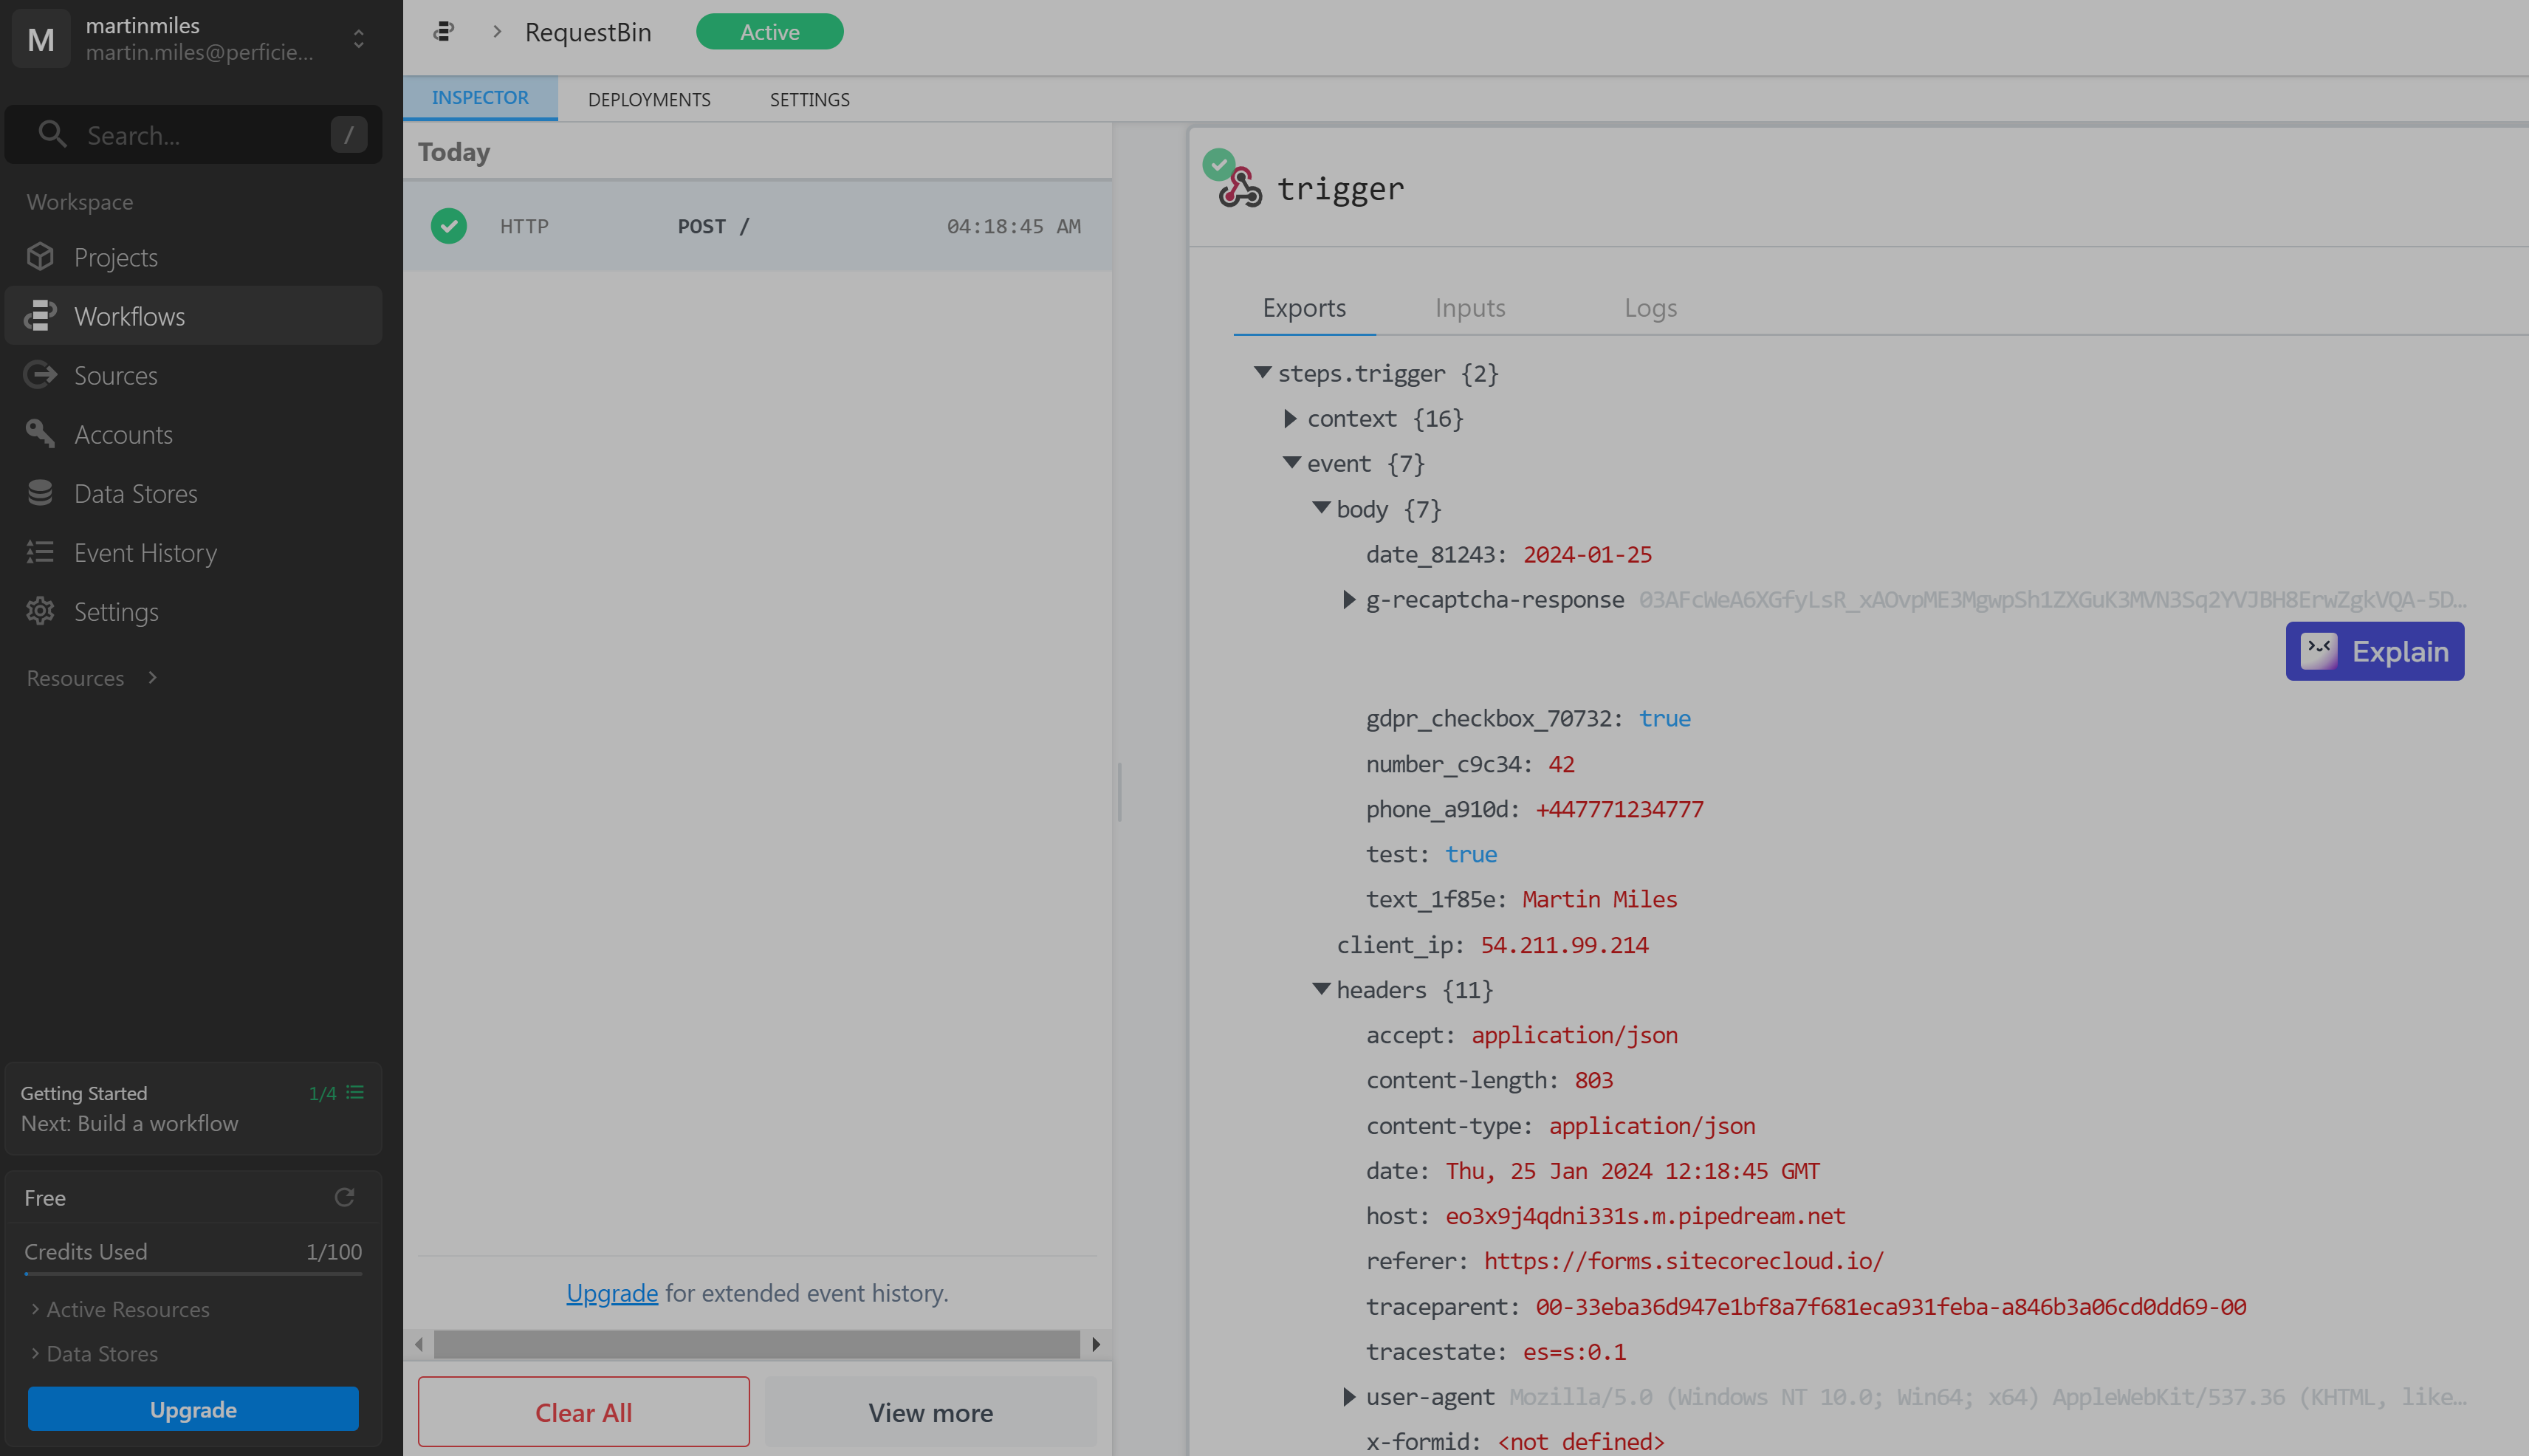Select the Exports tab
2529x1456 pixels.
point(1304,308)
